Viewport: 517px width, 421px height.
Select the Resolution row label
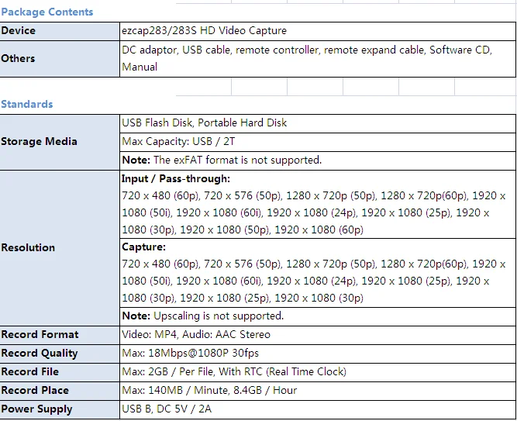tap(28, 247)
